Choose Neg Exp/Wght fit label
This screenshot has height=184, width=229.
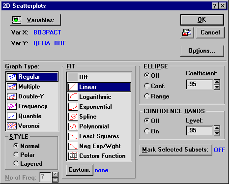[x=100, y=146]
